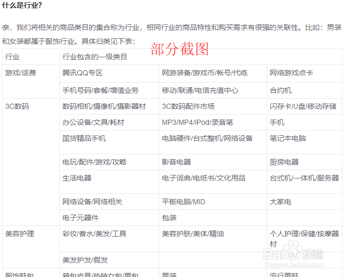Click the 手机号码/套餐/增值业务 cell
Image resolution: width=344 pixels, height=277 pixels.
pyautogui.click(x=109, y=90)
